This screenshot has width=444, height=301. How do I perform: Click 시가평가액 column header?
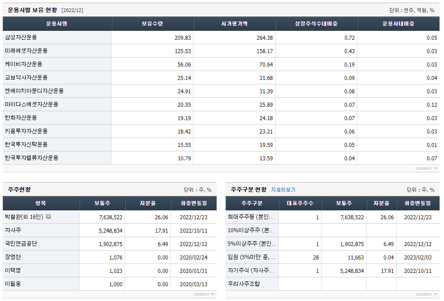click(235, 24)
